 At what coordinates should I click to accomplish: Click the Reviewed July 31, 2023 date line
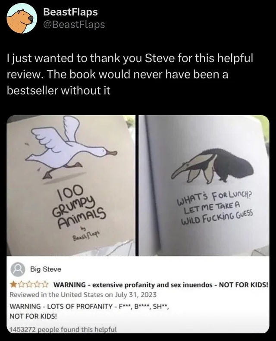[x=83, y=295]
